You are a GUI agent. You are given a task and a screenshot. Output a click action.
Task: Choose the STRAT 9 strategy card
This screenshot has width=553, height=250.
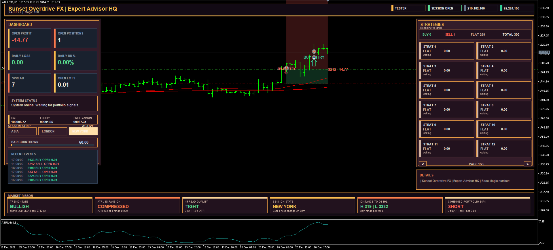click(447, 129)
